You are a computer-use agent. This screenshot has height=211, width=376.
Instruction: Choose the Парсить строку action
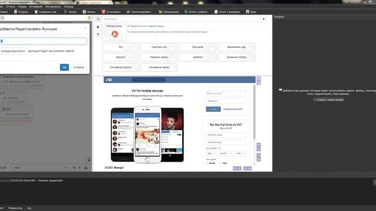tap(159, 57)
